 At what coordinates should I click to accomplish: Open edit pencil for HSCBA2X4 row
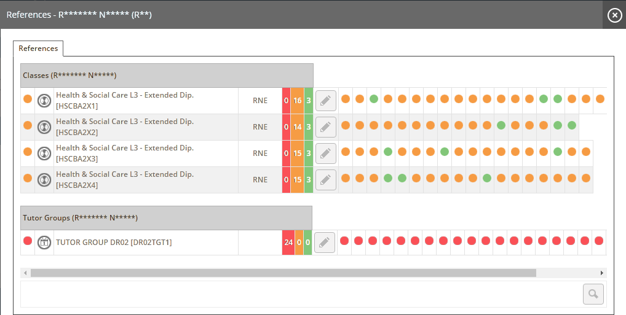[326, 180]
